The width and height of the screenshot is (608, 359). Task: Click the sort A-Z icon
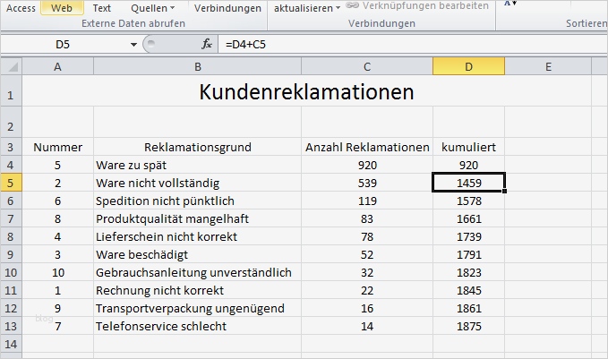pos(510,3)
